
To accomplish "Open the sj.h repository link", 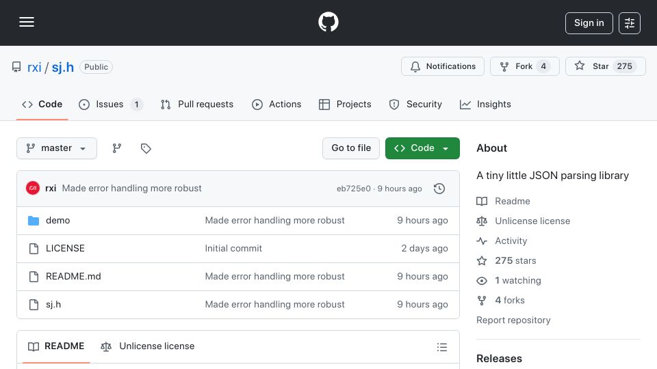I will click(x=63, y=67).
